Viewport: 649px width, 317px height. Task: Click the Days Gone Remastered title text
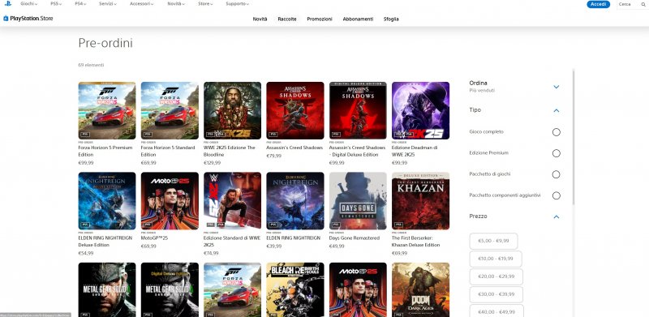click(355, 238)
